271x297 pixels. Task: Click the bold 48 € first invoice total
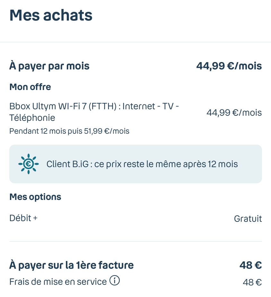[250, 265]
